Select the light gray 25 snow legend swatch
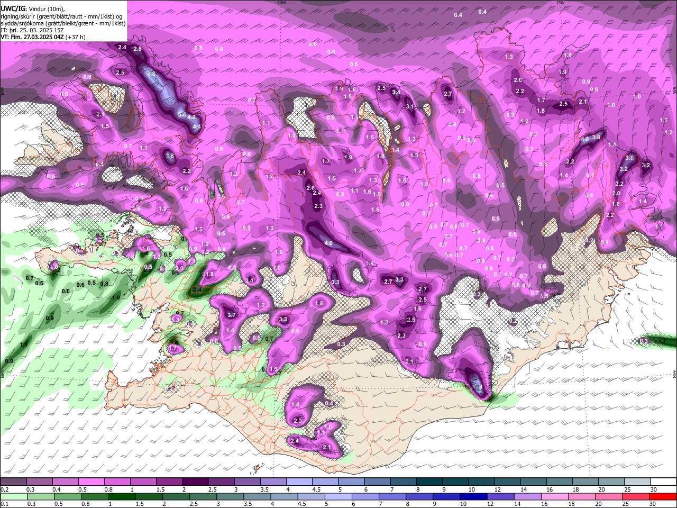This screenshot has height=508, width=677. 637,482
